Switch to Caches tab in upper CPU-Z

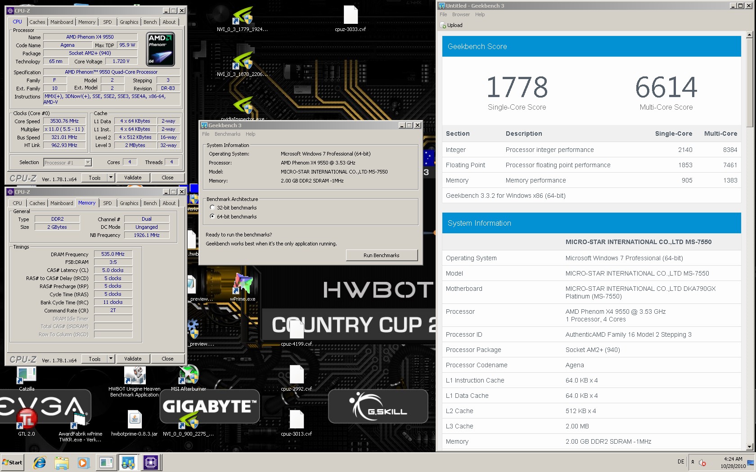37,22
